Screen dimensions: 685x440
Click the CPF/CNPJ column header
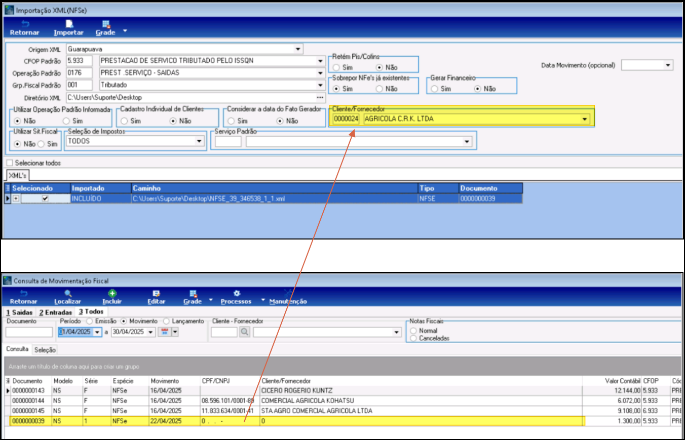230,381
